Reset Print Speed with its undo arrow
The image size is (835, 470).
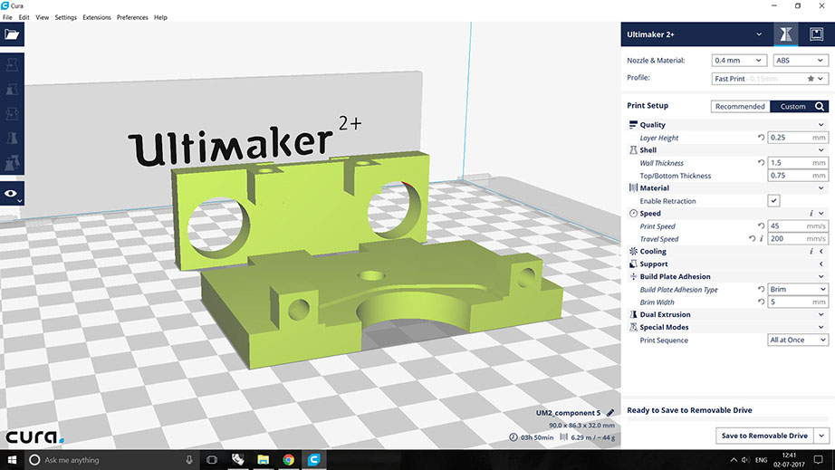[x=761, y=226]
